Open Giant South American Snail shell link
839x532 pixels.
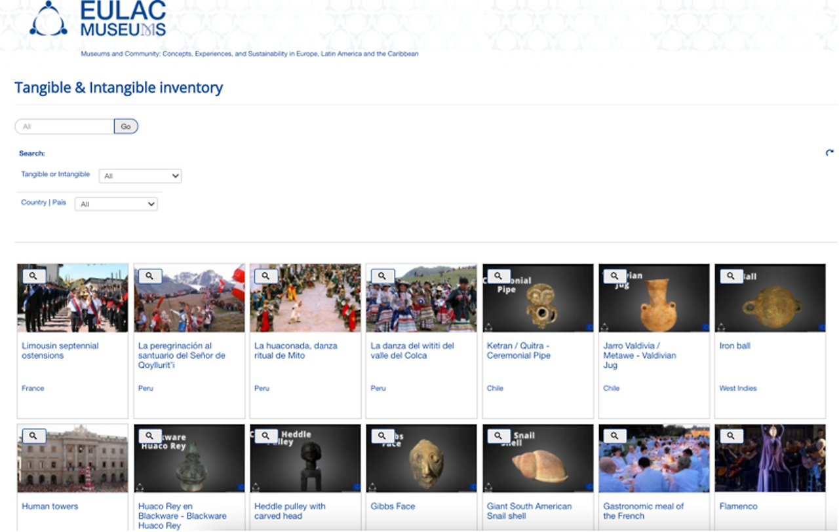click(x=529, y=511)
